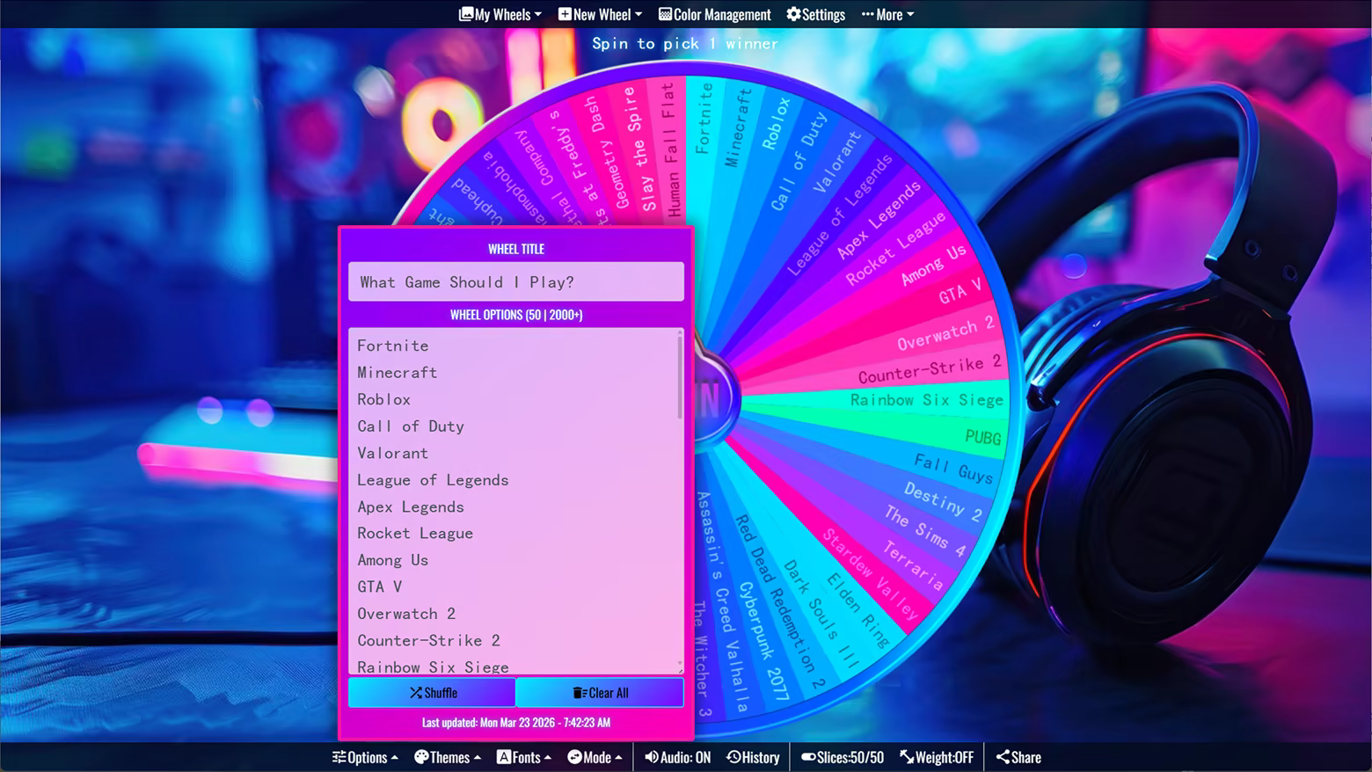The height and width of the screenshot is (772, 1372).
Task: Click the Clear All trash icon
Action: [x=579, y=693]
